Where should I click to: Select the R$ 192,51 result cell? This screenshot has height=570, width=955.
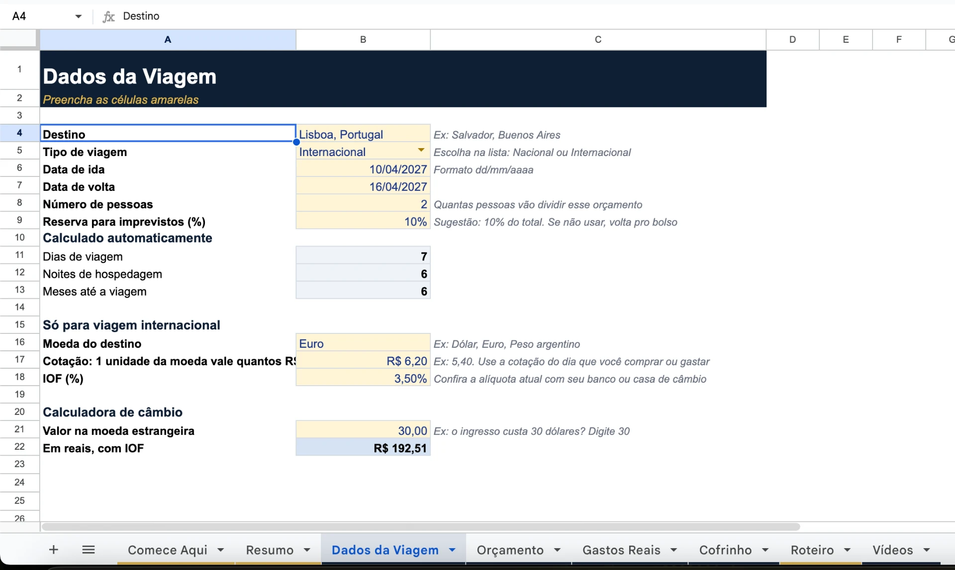pyautogui.click(x=363, y=447)
